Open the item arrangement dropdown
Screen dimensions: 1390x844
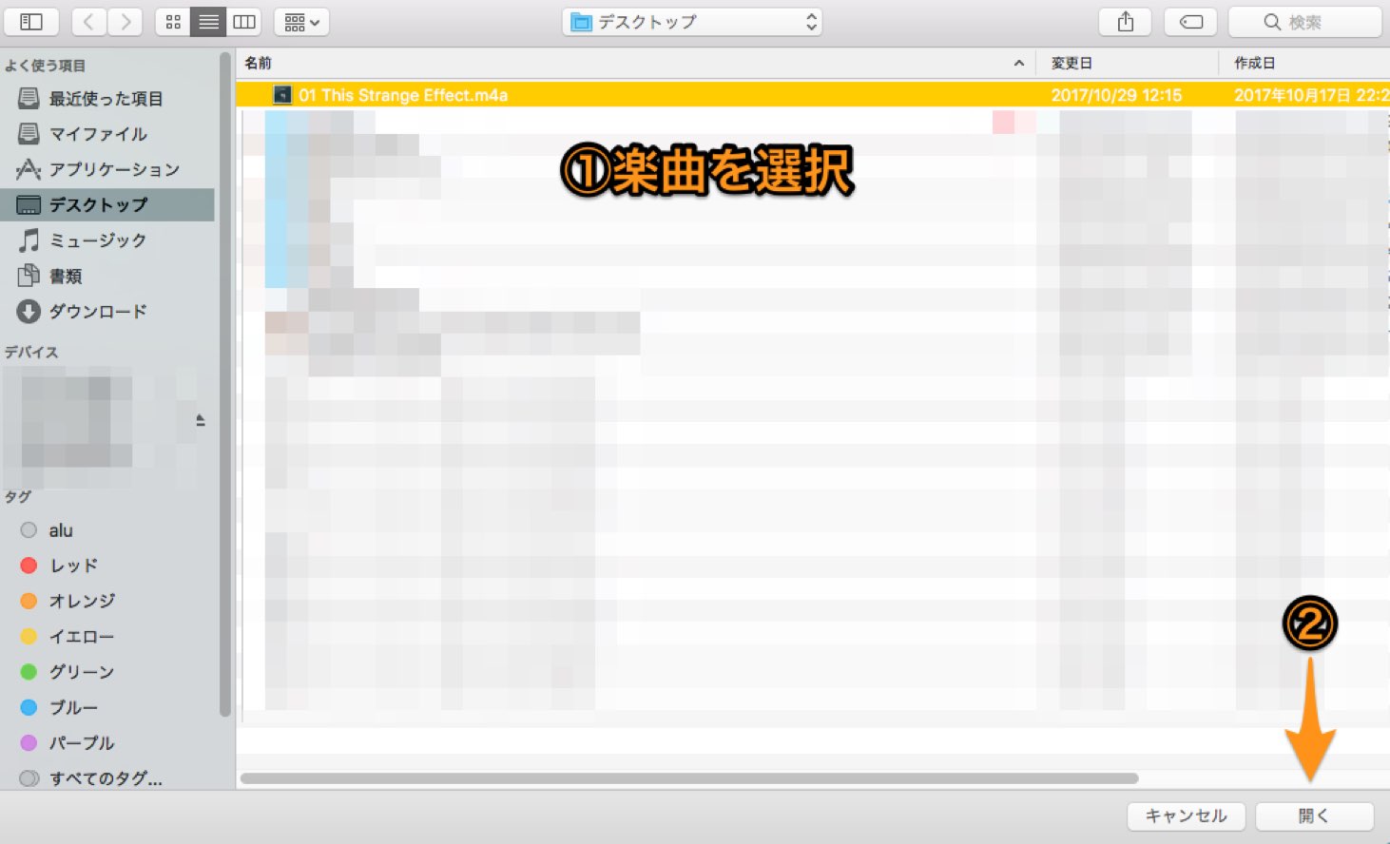[301, 22]
